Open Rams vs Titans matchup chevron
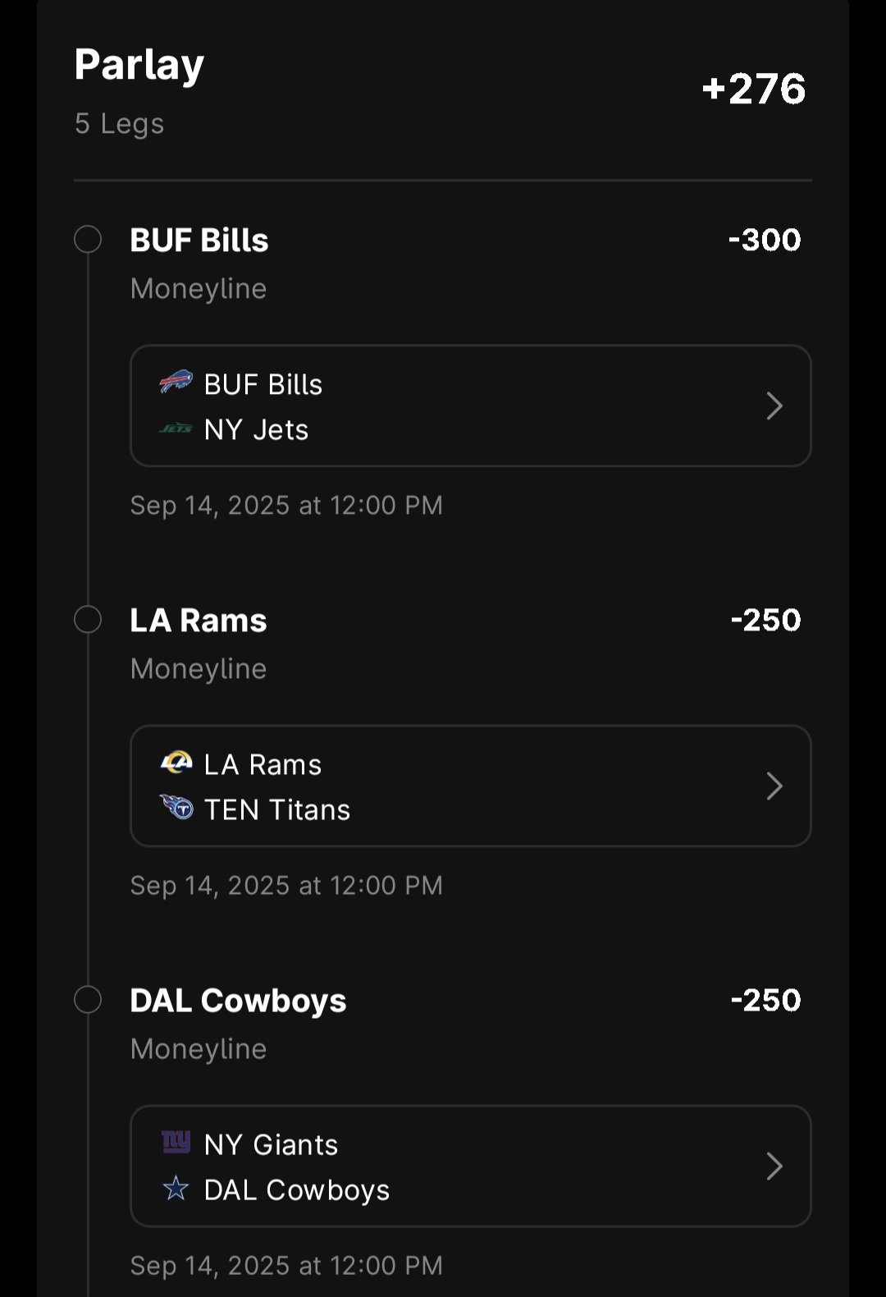Screen dimensions: 886x1297 tap(774, 786)
